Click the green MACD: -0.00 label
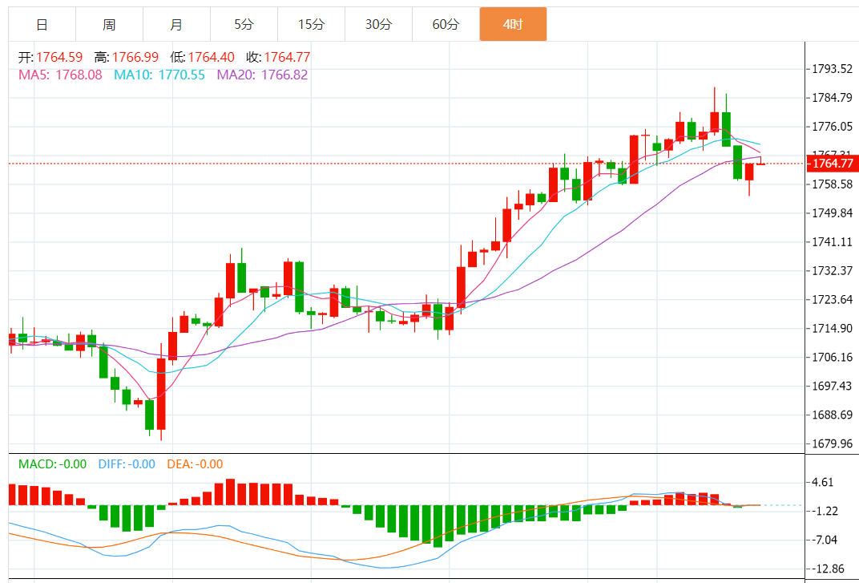 point(52,464)
